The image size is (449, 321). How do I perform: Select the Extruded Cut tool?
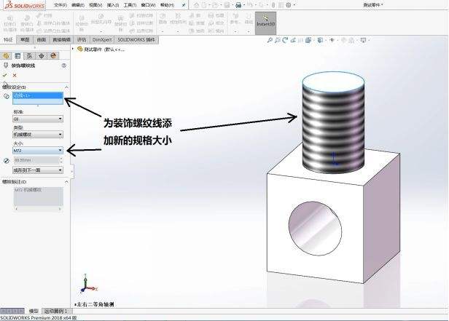[x=82, y=23]
